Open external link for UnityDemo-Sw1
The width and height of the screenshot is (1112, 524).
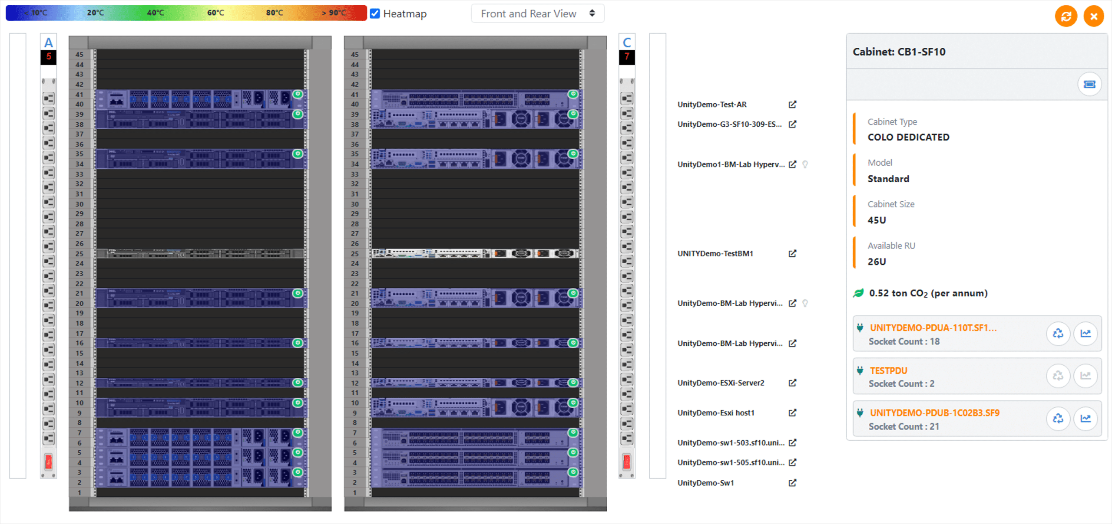(793, 483)
